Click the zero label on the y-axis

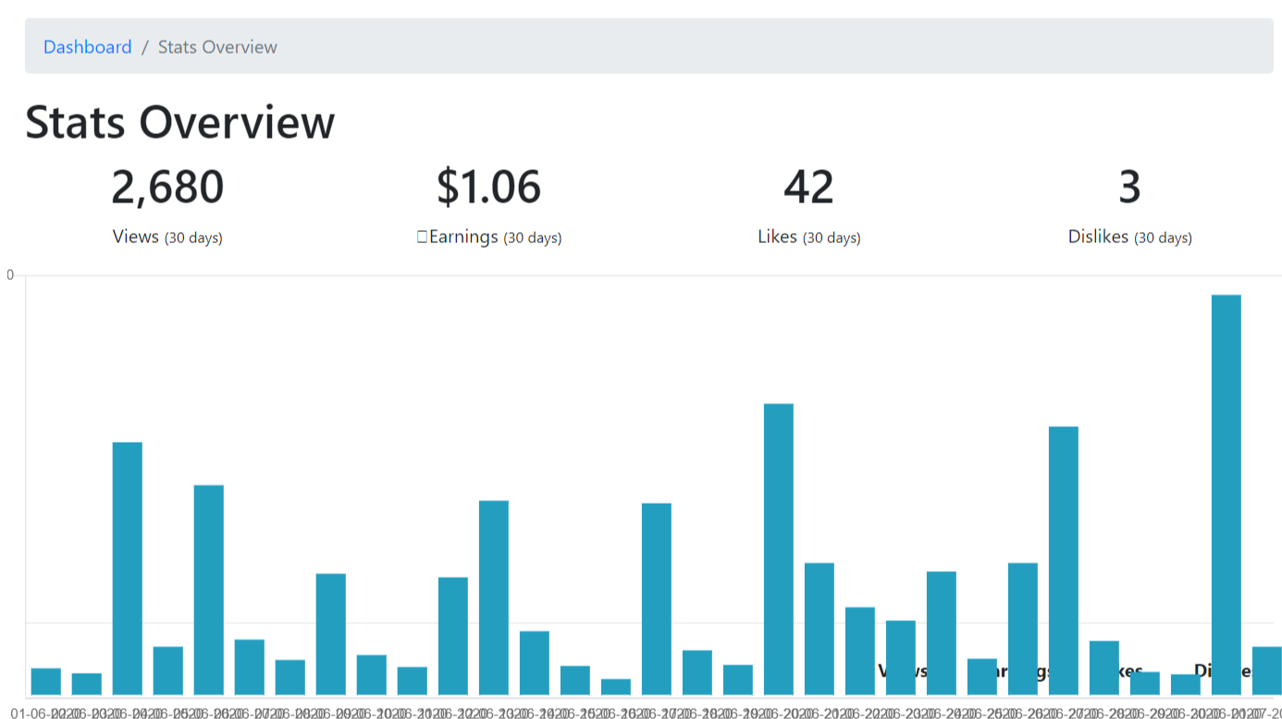(x=10, y=274)
